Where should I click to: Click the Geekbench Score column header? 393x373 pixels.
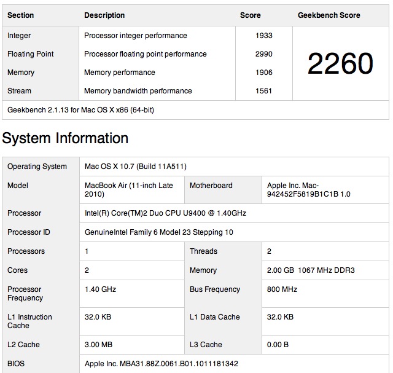tap(329, 15)
